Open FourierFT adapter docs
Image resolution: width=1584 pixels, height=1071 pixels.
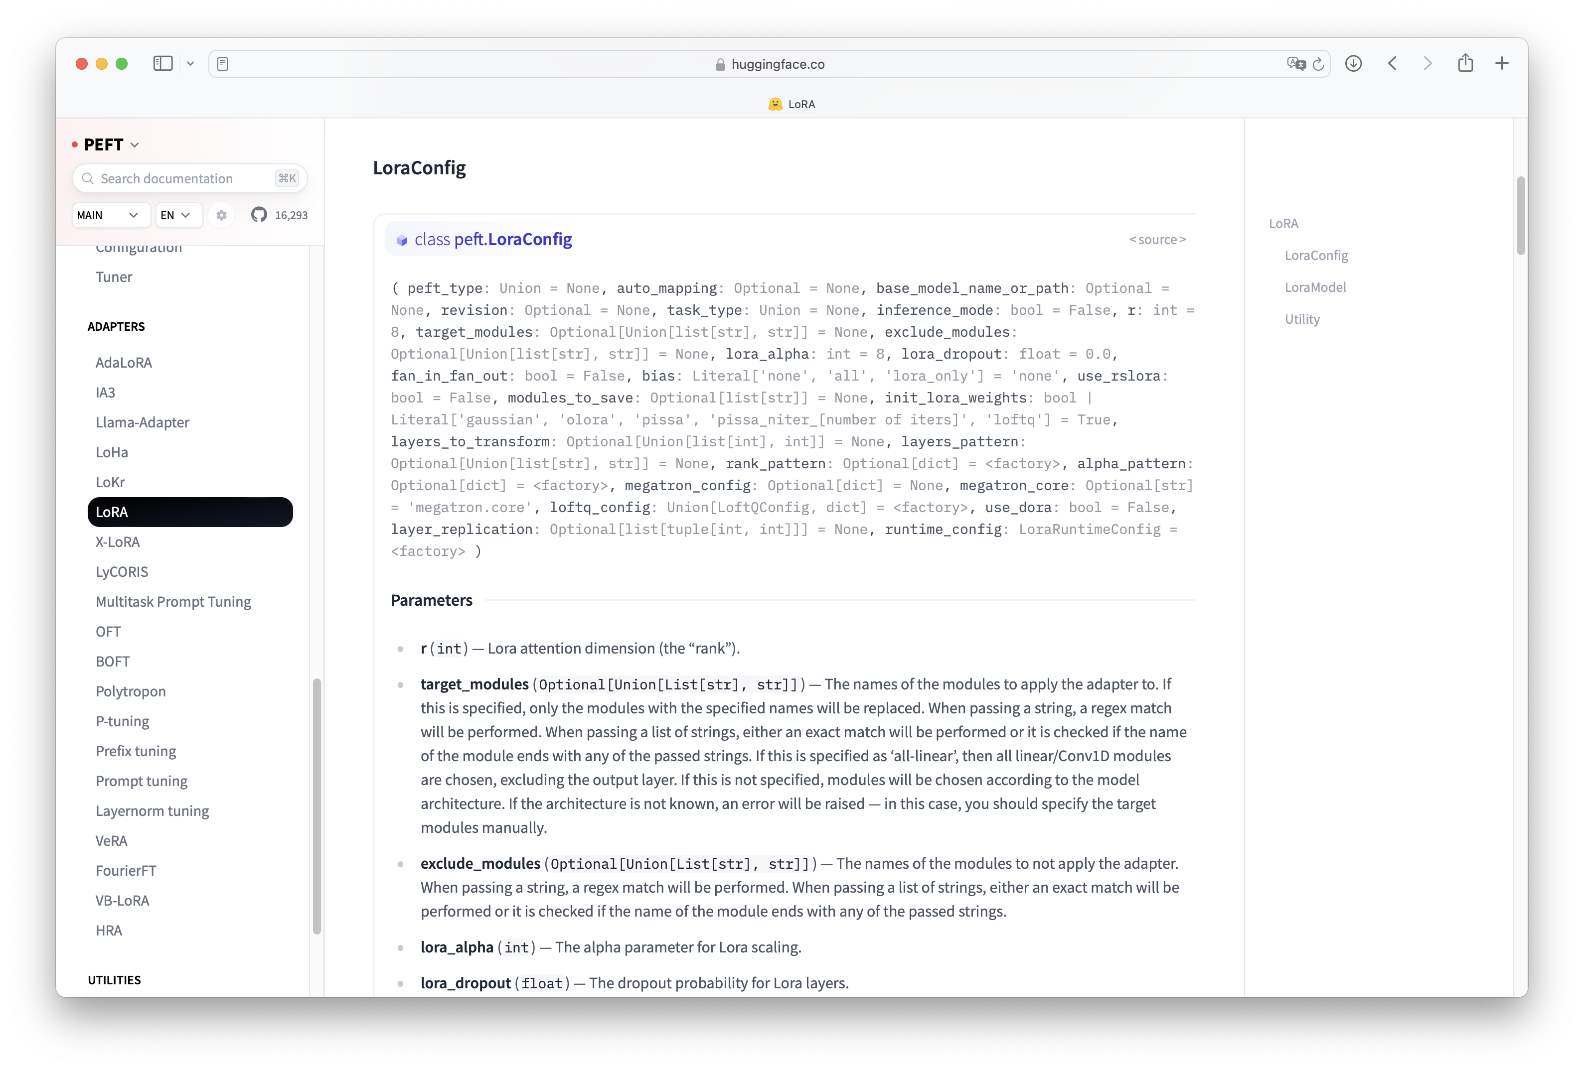[x=126, y=871]
